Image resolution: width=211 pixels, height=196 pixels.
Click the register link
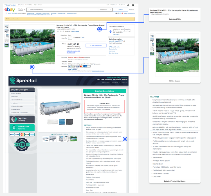(13, 5)
